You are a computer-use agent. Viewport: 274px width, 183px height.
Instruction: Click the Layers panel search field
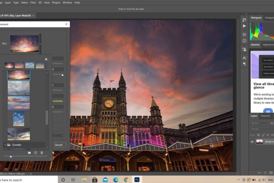click(x=259, y=123)
